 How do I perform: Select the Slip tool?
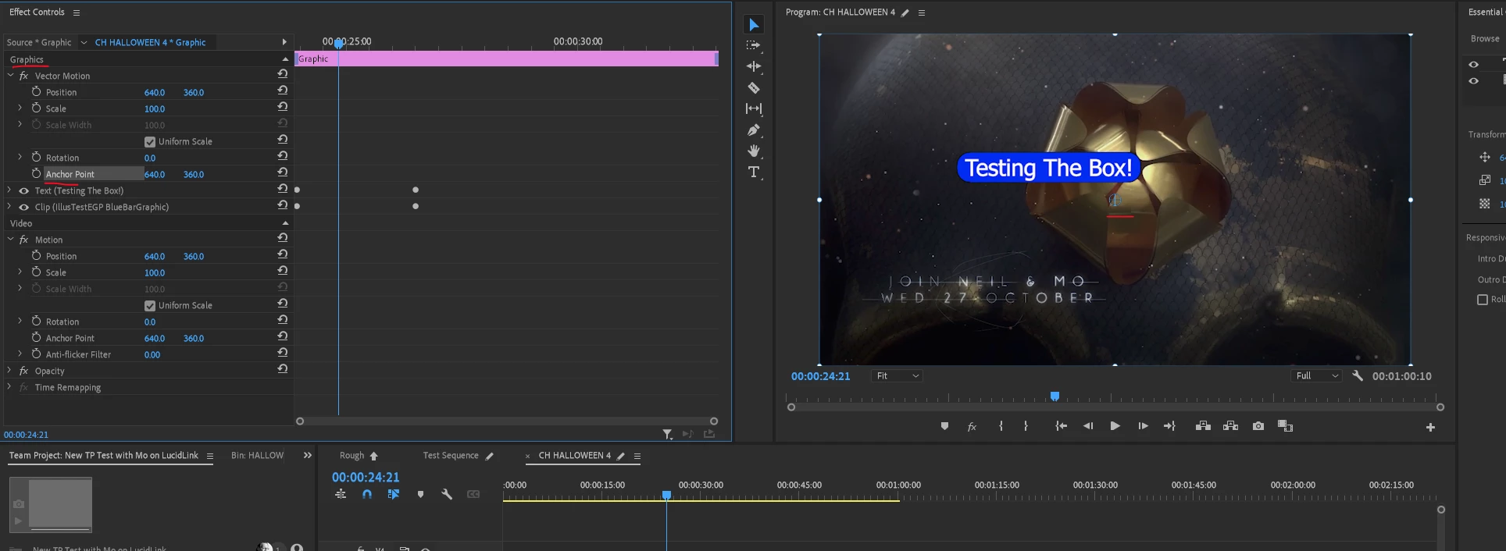(754, 108)
